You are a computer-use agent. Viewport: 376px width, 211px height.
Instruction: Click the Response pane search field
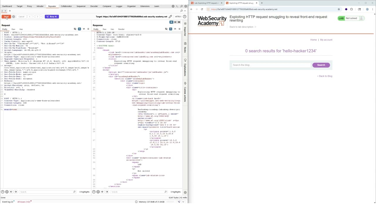[x=139, y=192]
